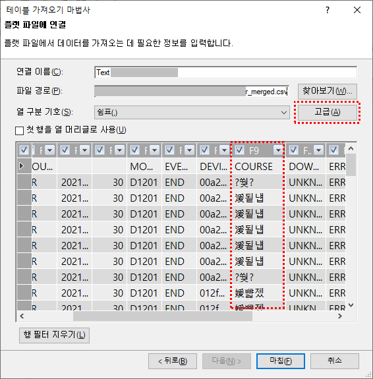This screenshot has height=379, width=373.
Task: Click the F9 column header label
Action: 254,150
